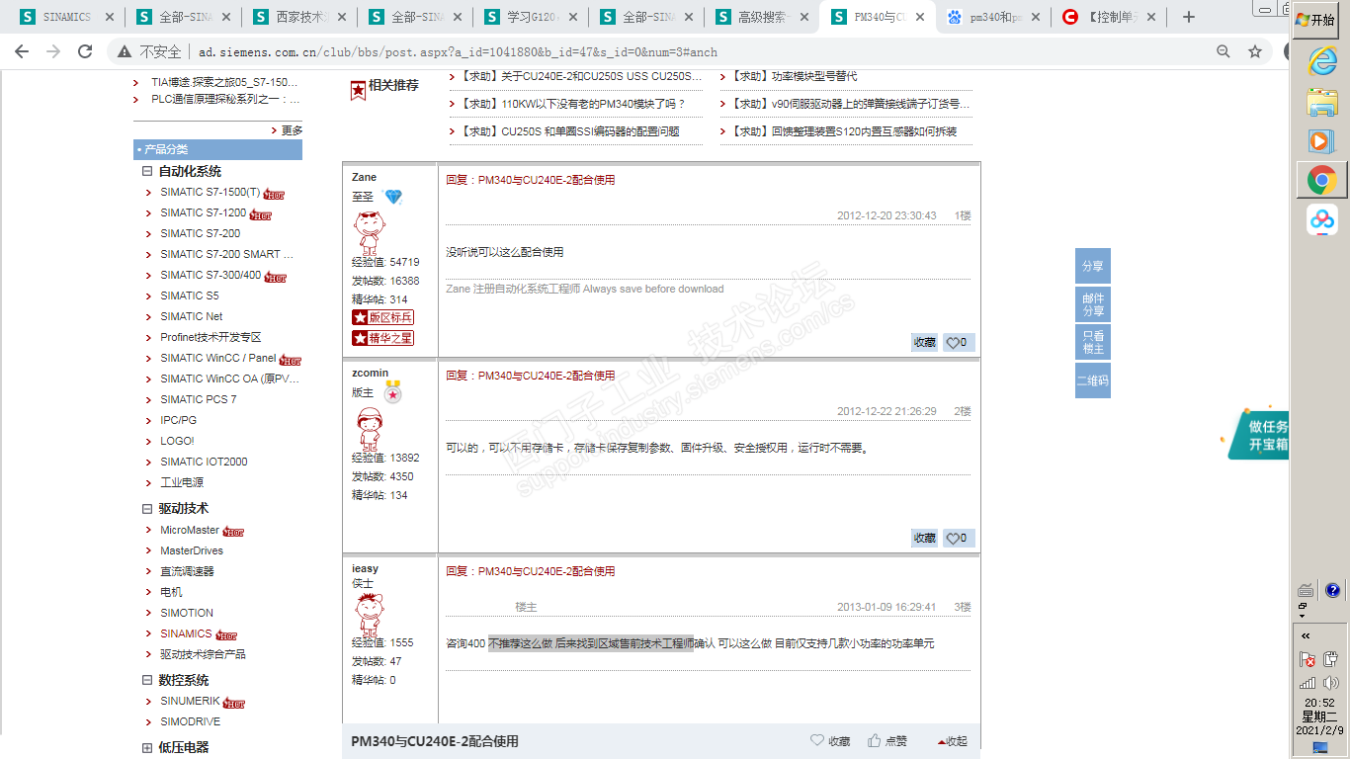
Task: Click the on-screen keyboard tray icon
Action: tap(1307, 590)
